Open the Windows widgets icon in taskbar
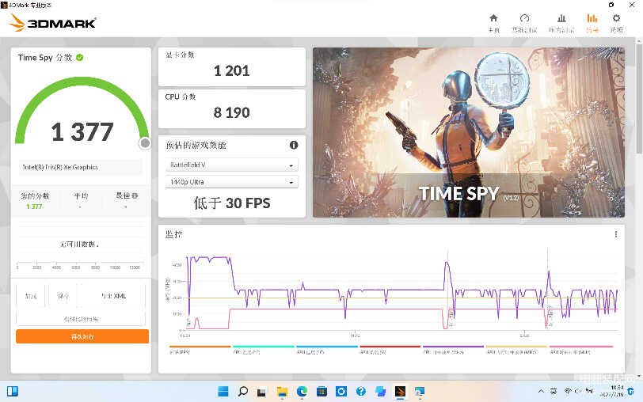The width and height of the screenshot is (643, 402). pos(13,392)
